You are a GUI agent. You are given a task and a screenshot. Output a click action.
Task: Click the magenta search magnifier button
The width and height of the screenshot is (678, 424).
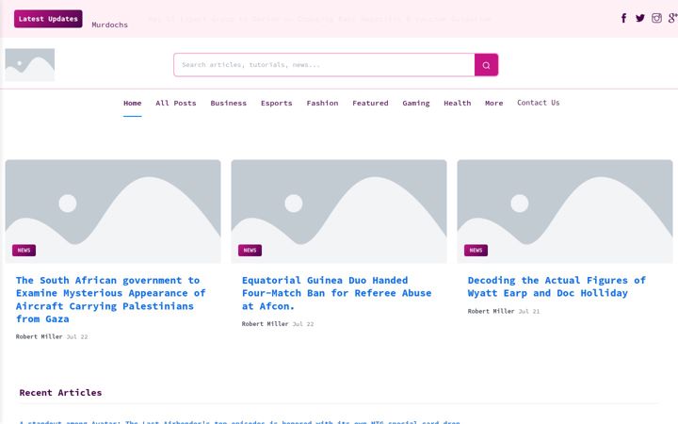486,65
